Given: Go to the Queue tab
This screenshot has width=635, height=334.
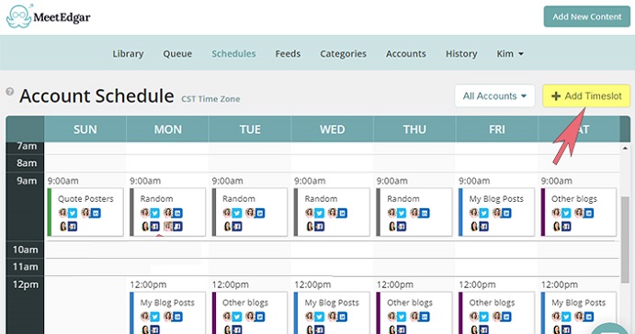Looking at the screenshot, I should pyautogui.click(x=177, y=54).
